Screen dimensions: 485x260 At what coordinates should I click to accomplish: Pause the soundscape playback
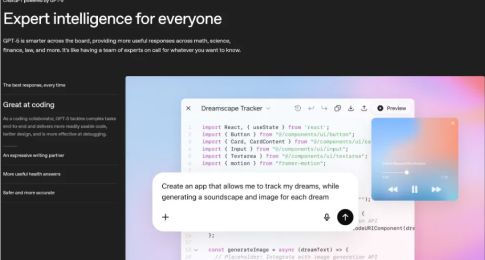[x=414, y=189]
